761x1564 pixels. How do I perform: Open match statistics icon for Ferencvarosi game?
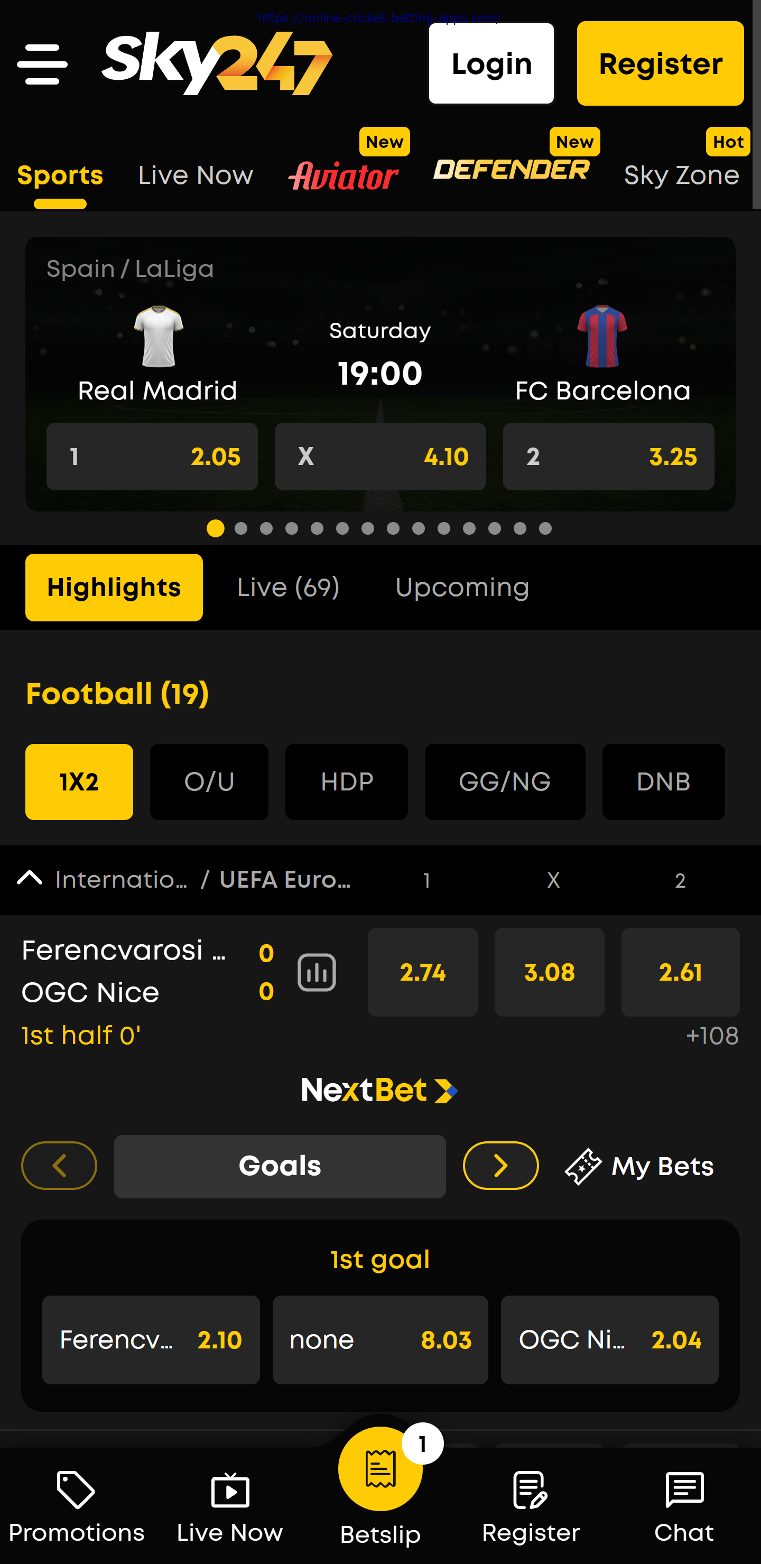[x=317, y=972]
